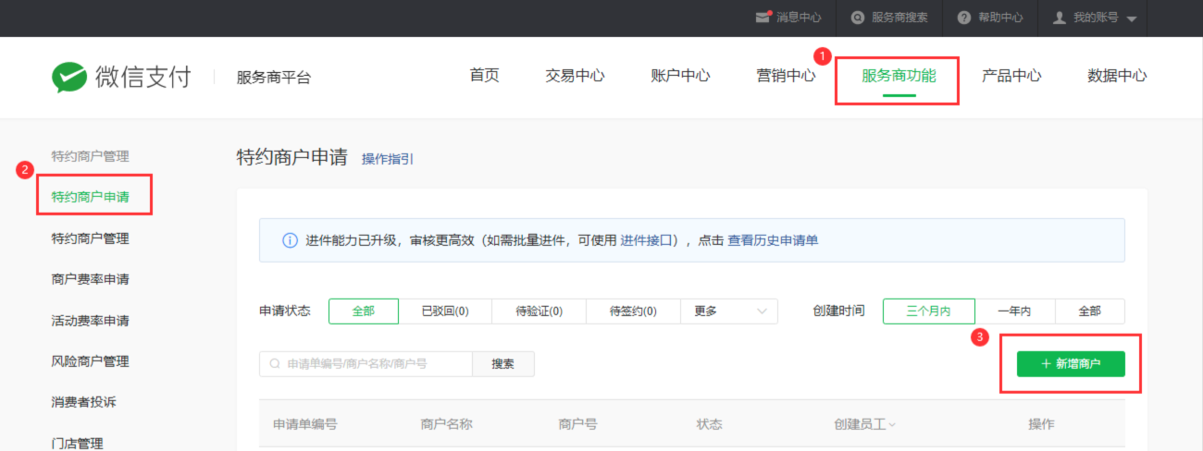Select the 全部 application status filter
Image resolution: width=1203 pixels, height=451 pixels.
(x=364, y=311)
